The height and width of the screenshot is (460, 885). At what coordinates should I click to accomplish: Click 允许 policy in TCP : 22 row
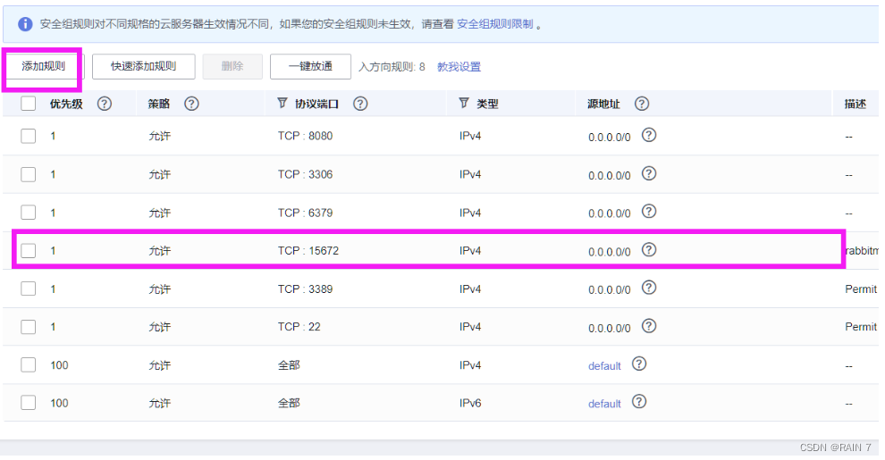click(x=160, y=327)
